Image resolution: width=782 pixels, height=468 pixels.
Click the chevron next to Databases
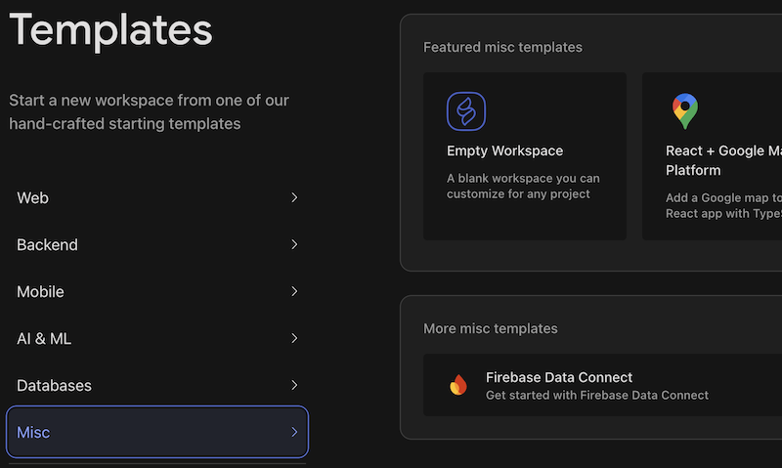pyautogui.click(x=294, y=385)
